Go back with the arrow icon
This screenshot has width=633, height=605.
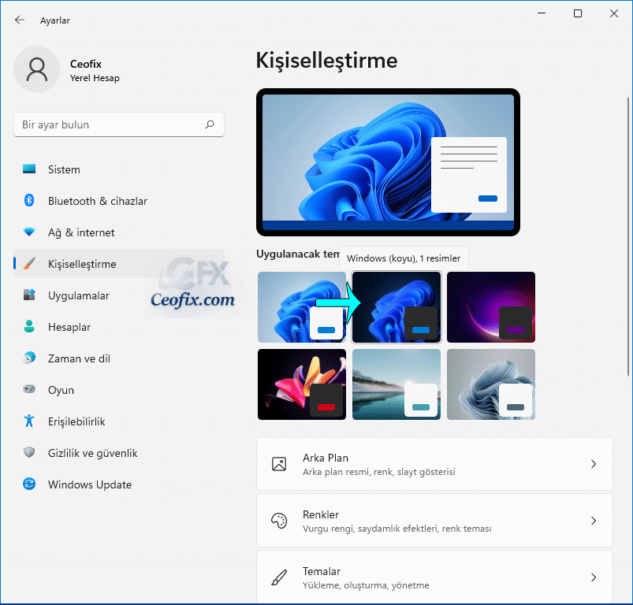click(x=20, y=20)
